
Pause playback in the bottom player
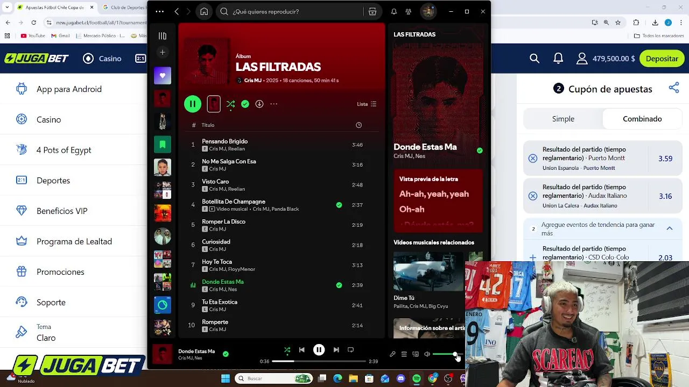(x=319, y=350)
